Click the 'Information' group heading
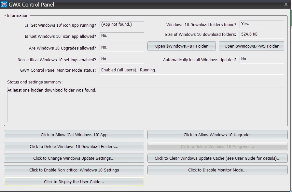The height and width of the screenshot is (192, 292). pos(18,15)
